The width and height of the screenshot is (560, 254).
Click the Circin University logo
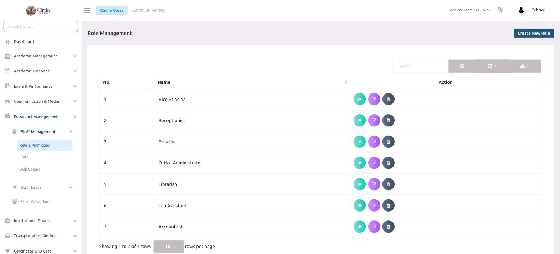point(38,10)
